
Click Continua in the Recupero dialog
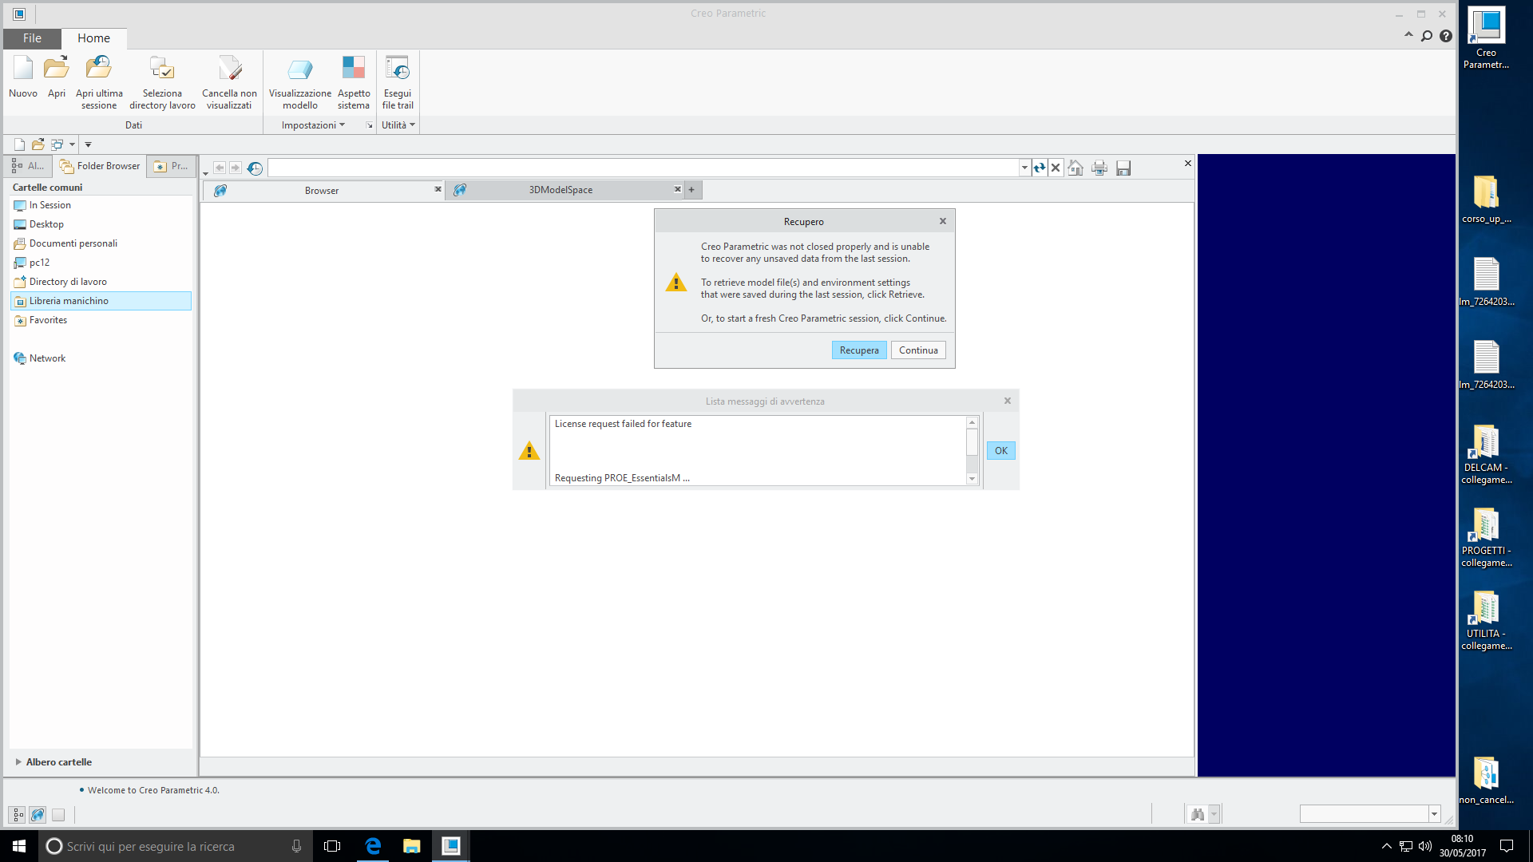click(x=918, y=350)
